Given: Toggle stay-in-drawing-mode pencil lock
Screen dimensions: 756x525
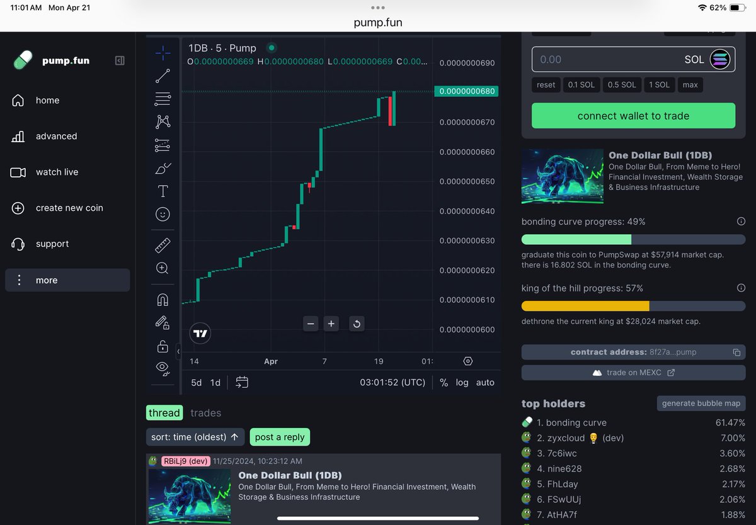Looking at the screenshot, I should 163,322.
